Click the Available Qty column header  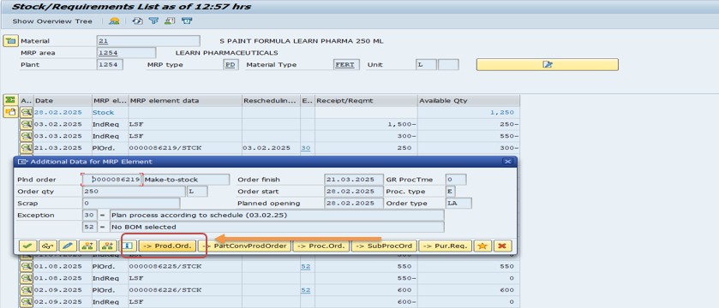point(469,100)
